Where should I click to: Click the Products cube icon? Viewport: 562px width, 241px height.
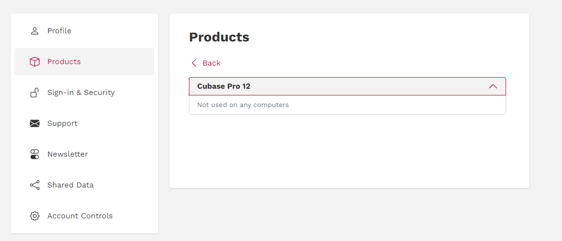click(34, 62)
